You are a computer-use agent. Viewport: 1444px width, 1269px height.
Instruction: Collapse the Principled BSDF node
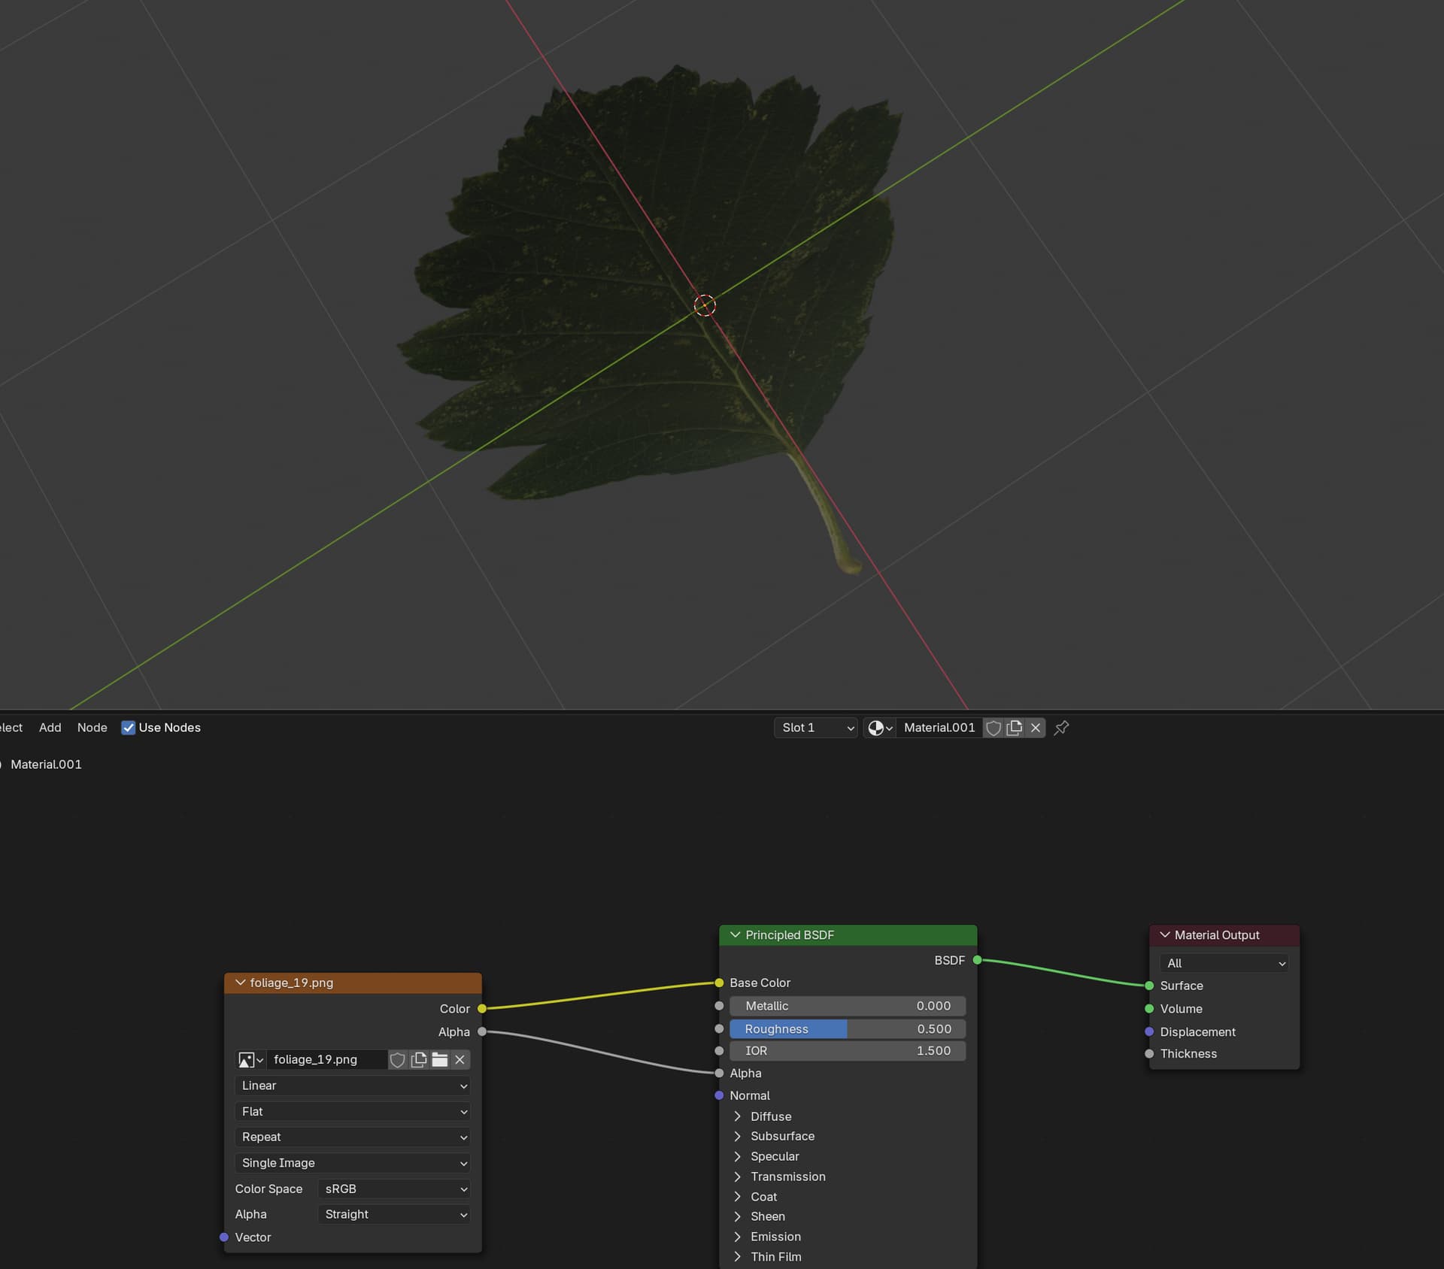[735, 934]
